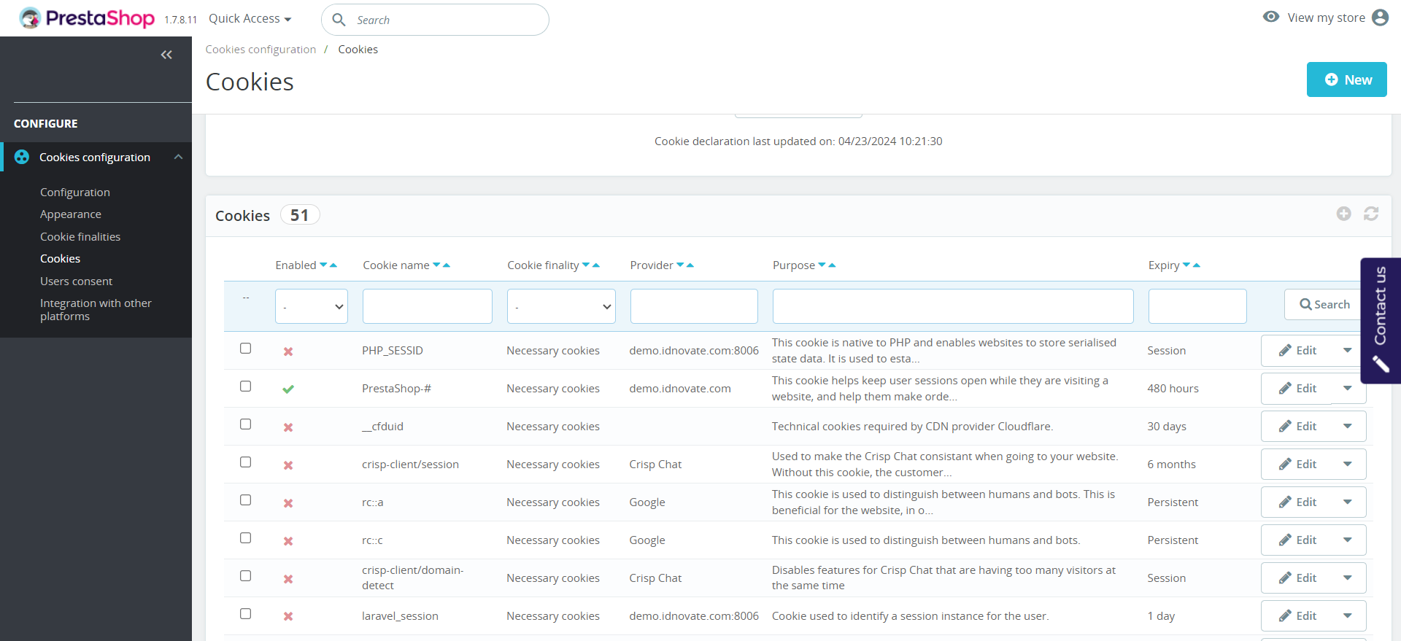Select the crisp-client/session row checkbox

tap(246, 462)
